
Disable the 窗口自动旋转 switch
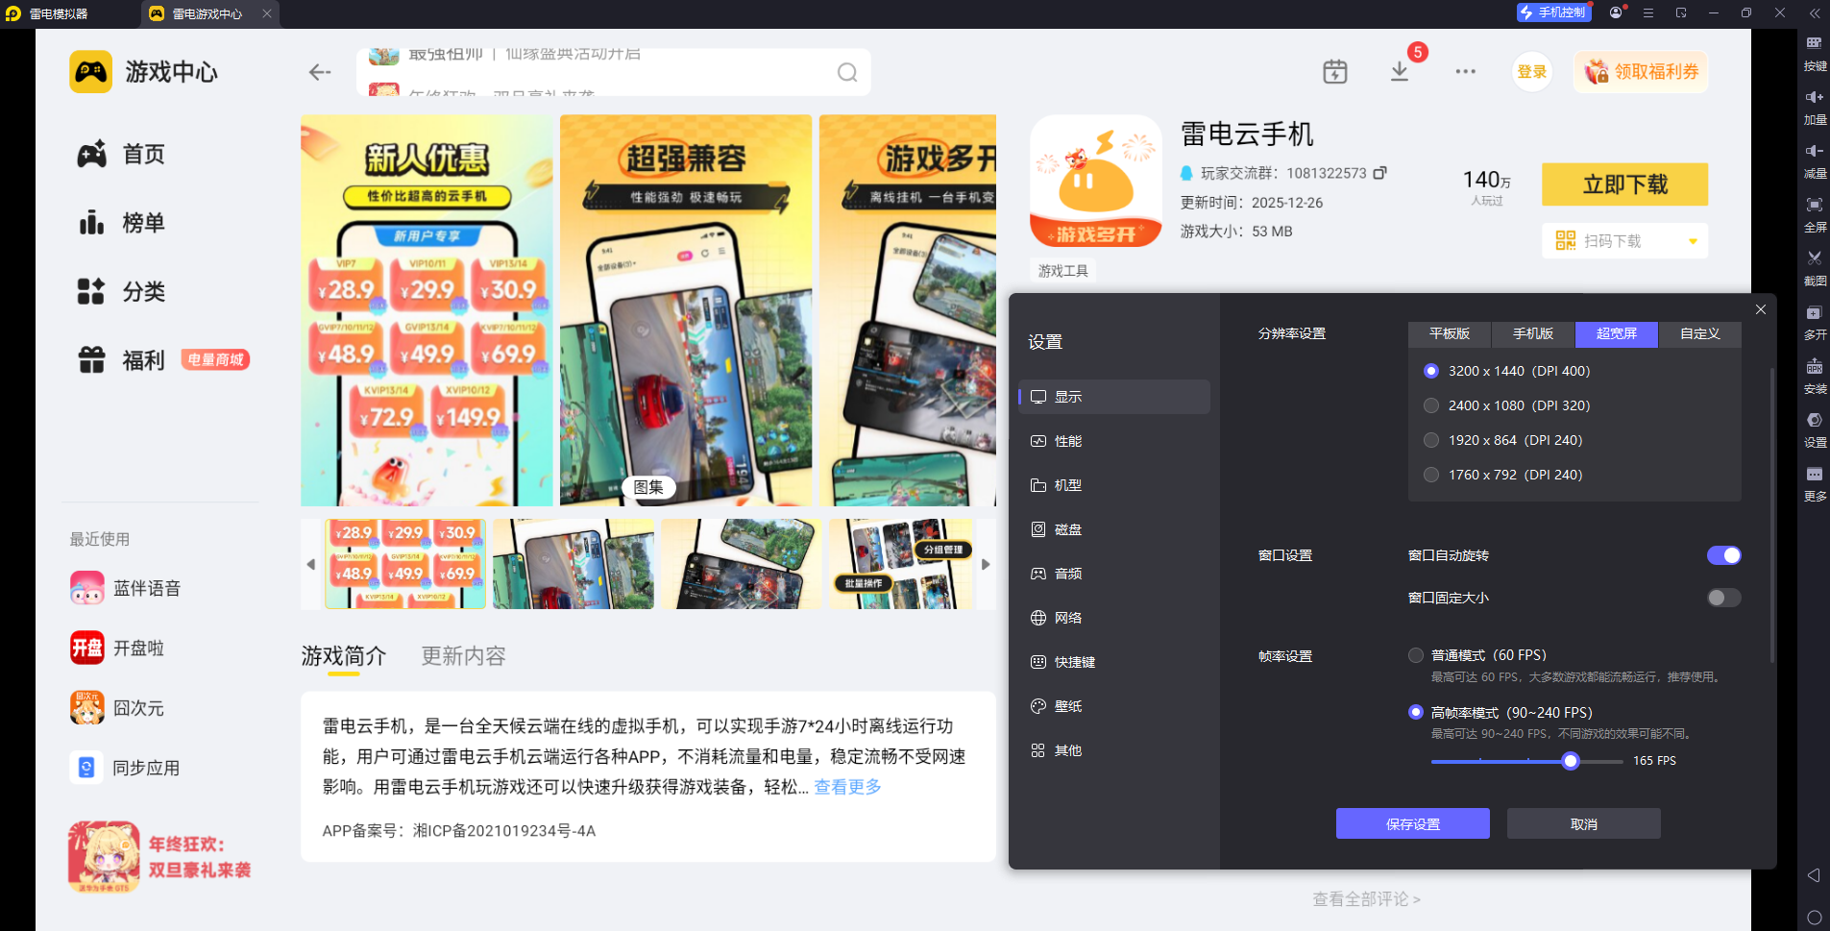pos(1724,555)
